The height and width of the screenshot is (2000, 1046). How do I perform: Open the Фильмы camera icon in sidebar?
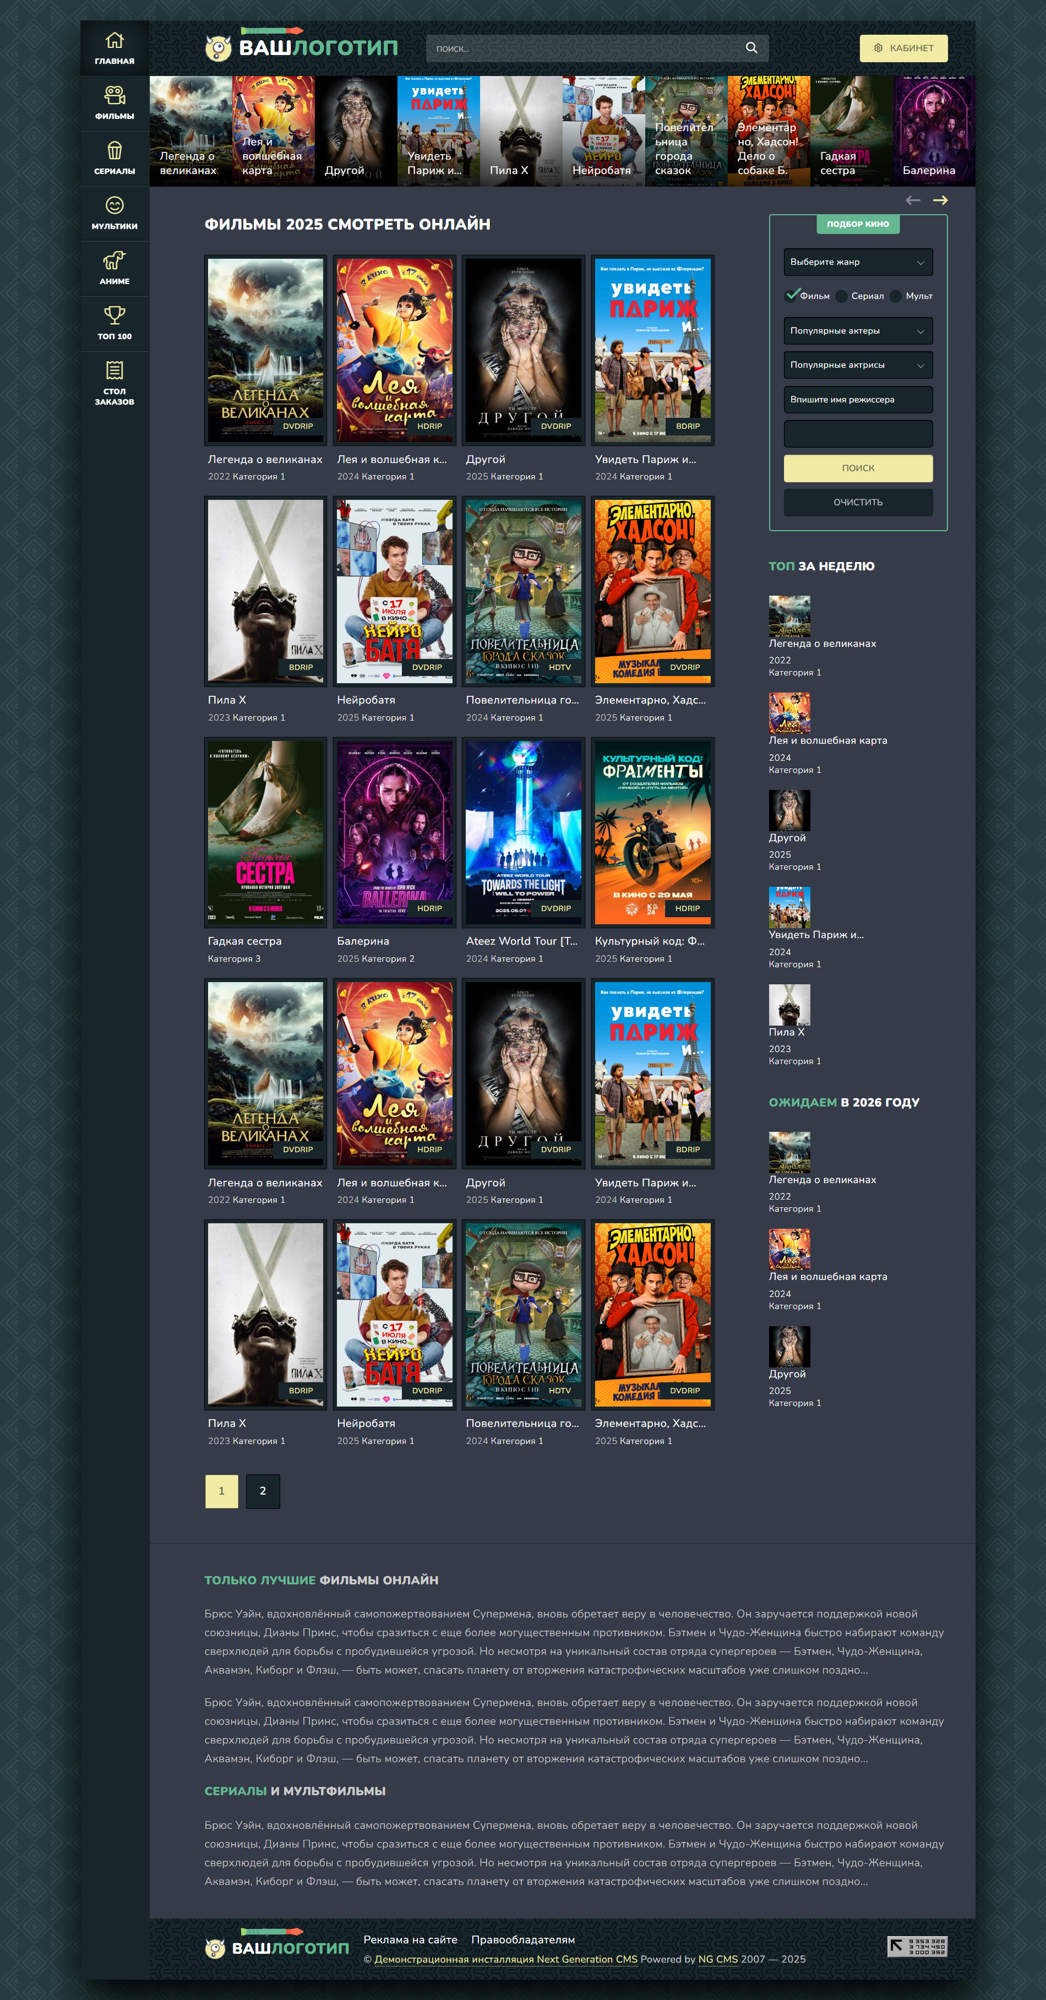coord(114,95)
